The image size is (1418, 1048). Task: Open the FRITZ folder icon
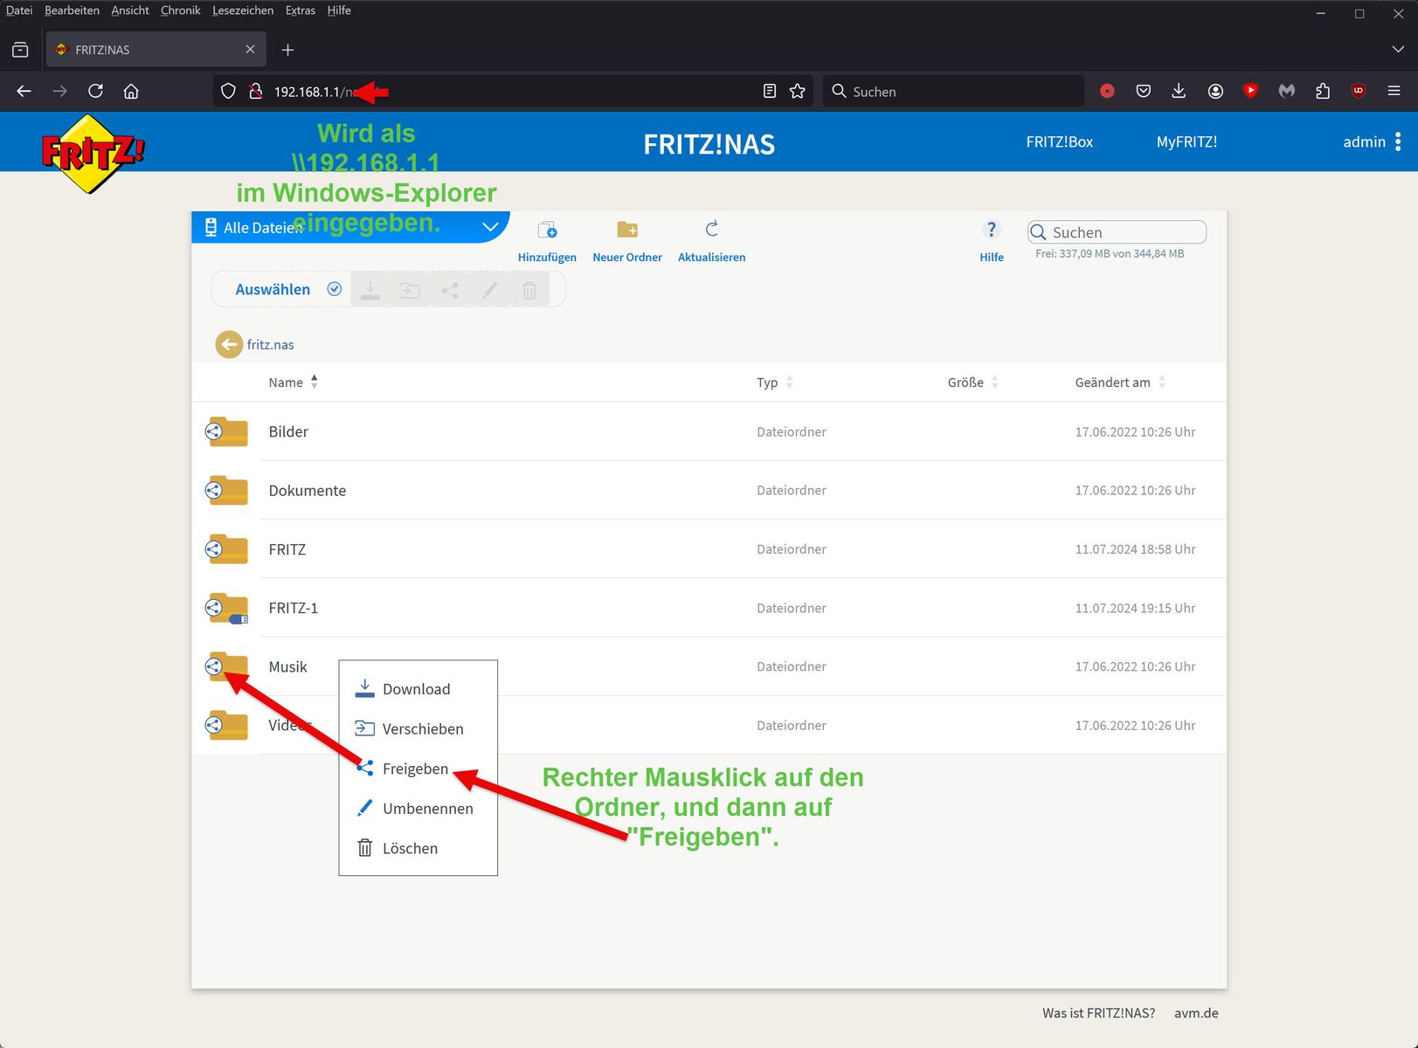tap(228, 548)
